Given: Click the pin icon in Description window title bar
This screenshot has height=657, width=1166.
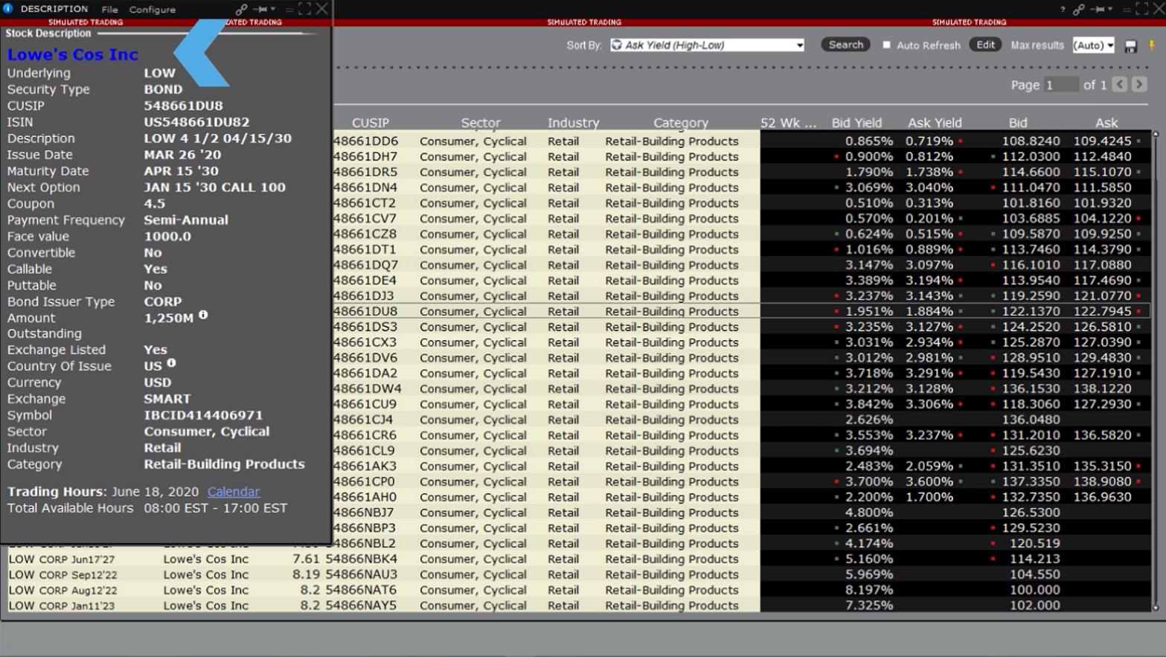Looking at the screenshot, I should pos(260,10).
